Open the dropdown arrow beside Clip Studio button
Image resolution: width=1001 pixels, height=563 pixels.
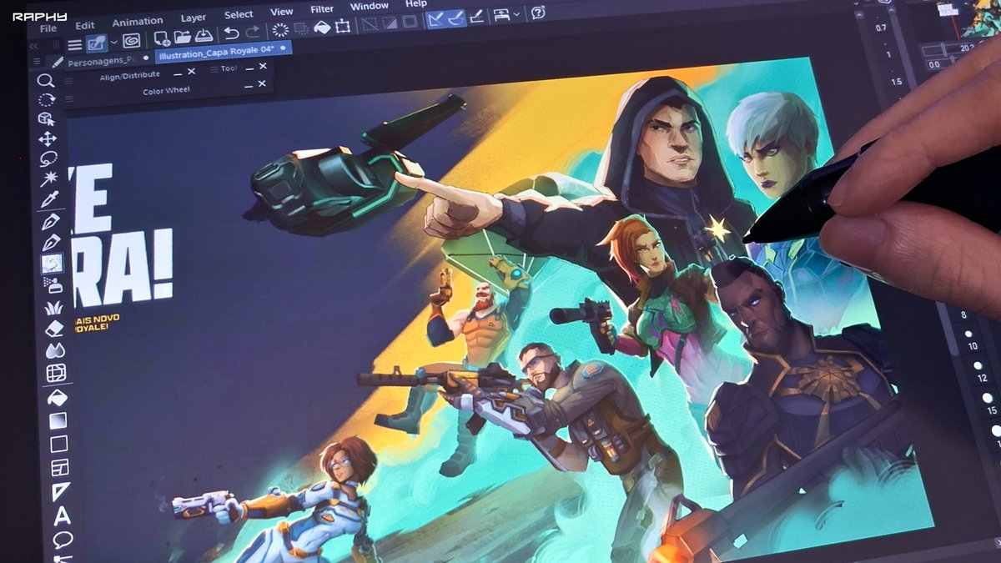pyautogui.click(x=114, y=43)
